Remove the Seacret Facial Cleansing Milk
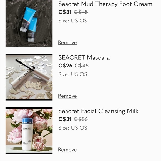This screenshot has width=161, height=161. pyautogui.click(x=67, y=150)
